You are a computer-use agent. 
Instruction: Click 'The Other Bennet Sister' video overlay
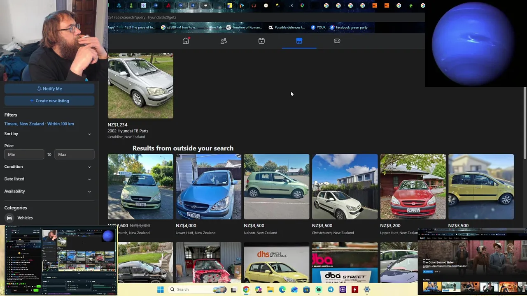pos(472,262)
